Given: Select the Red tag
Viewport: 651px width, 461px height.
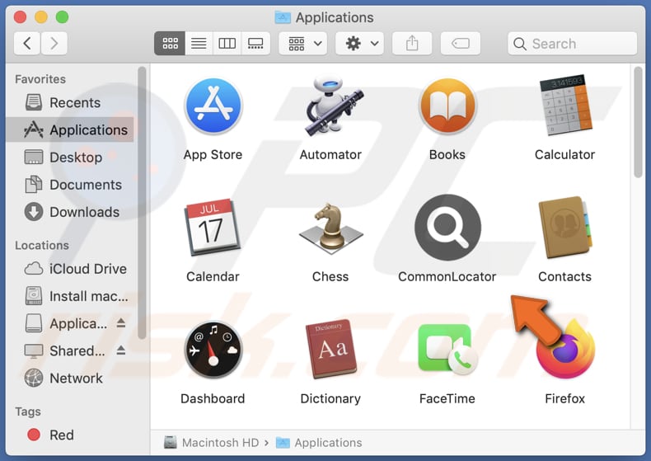Looking at the screenshot, I should tap(70, 435).
